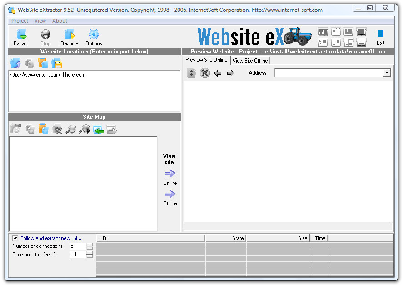Click the View site Online arrow
Screen dimensions: 403x285
(x=170, y=174)
